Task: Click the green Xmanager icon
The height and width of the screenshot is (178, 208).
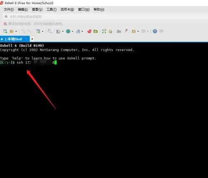Action: [96, 31]
